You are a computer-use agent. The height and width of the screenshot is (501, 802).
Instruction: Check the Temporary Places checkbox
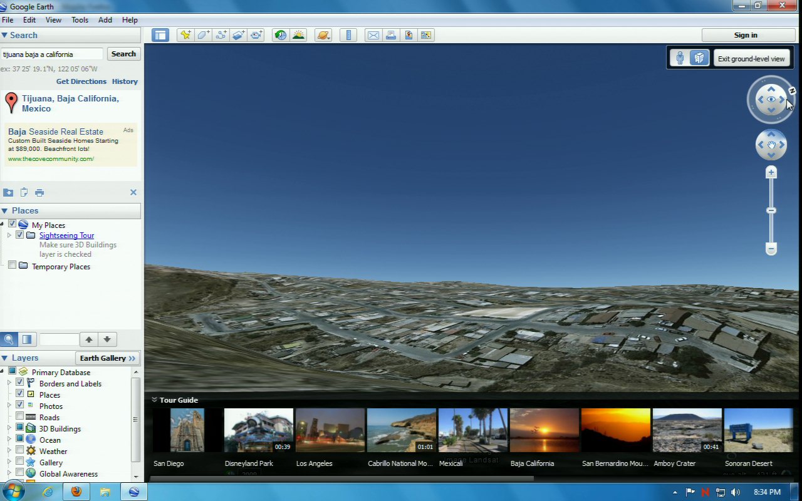pos(12,266)
